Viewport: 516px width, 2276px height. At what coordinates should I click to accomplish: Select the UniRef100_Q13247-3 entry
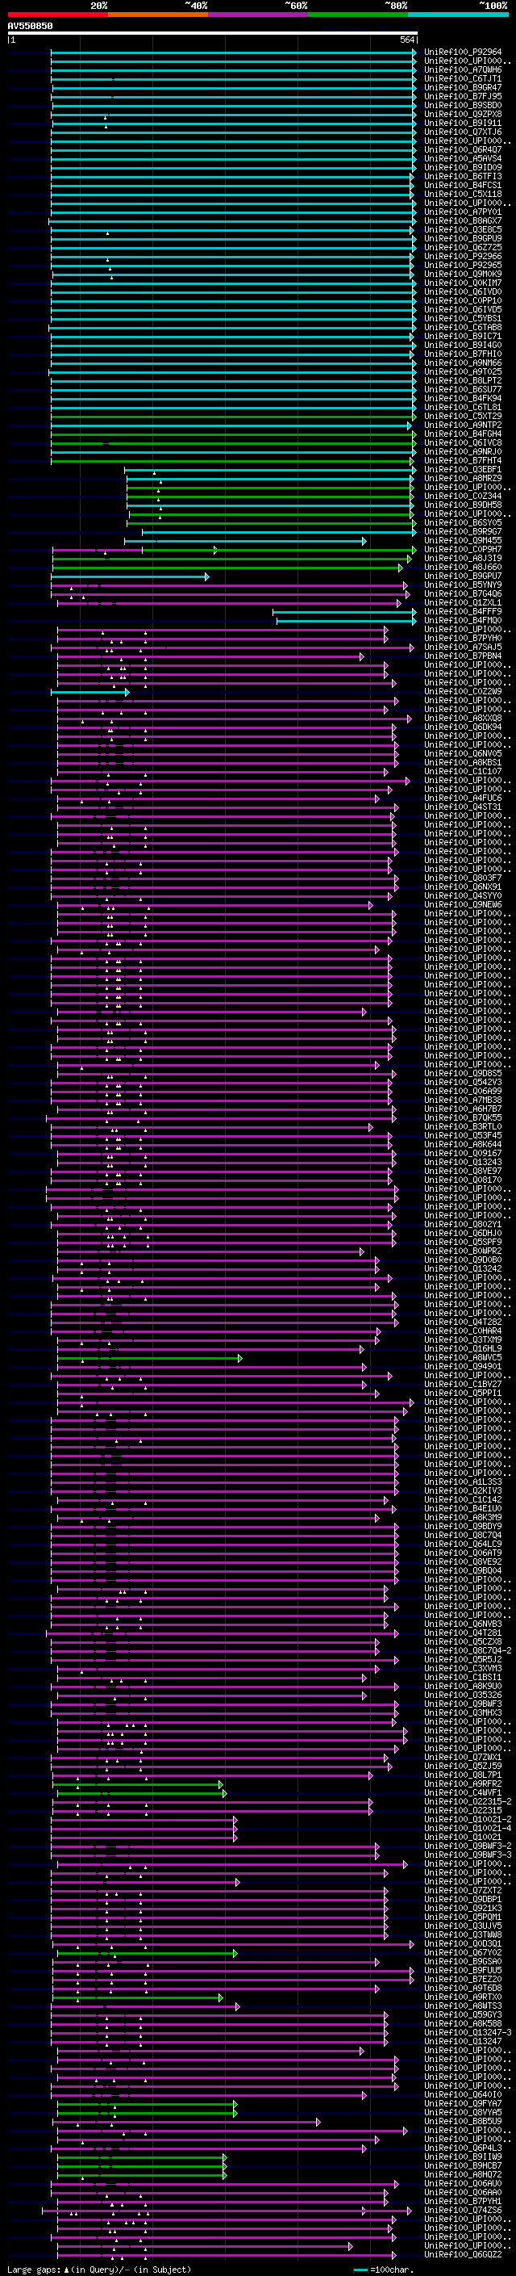pyautogui.click(x=468, y=2033)
